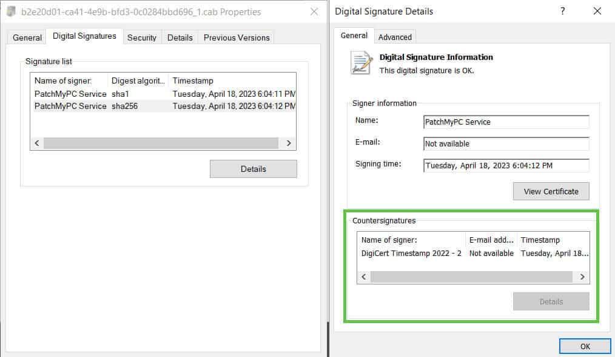The height and width of the screenshot is (357, 615).
Task: Close the Digital Signature Details dialog
Action: pyautogui.click(x=597, y=11)
